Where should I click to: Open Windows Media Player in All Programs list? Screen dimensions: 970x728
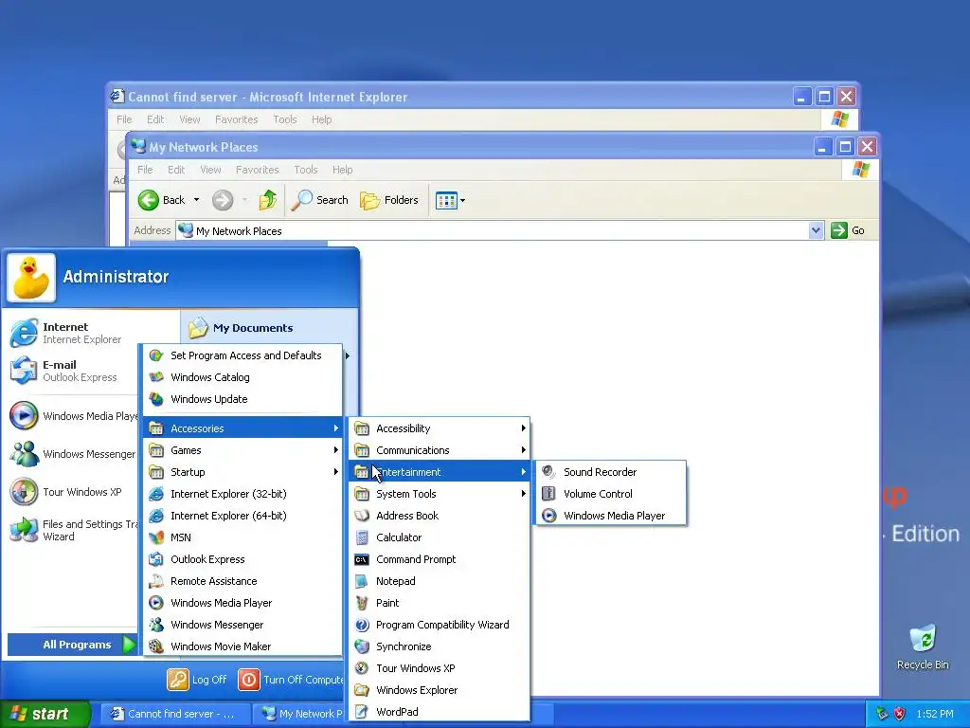(242, 602)
